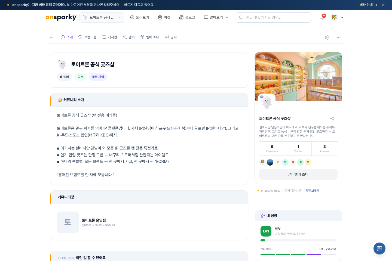Open the 베타 안내 link
This screenshot has width=392, height=261.
pyautogui.click(x=368, y=5)
